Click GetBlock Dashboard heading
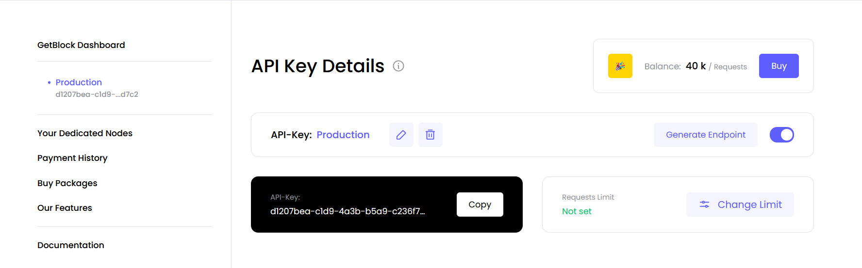The width and height of the screenshot is (862, 268). [81, 45]
